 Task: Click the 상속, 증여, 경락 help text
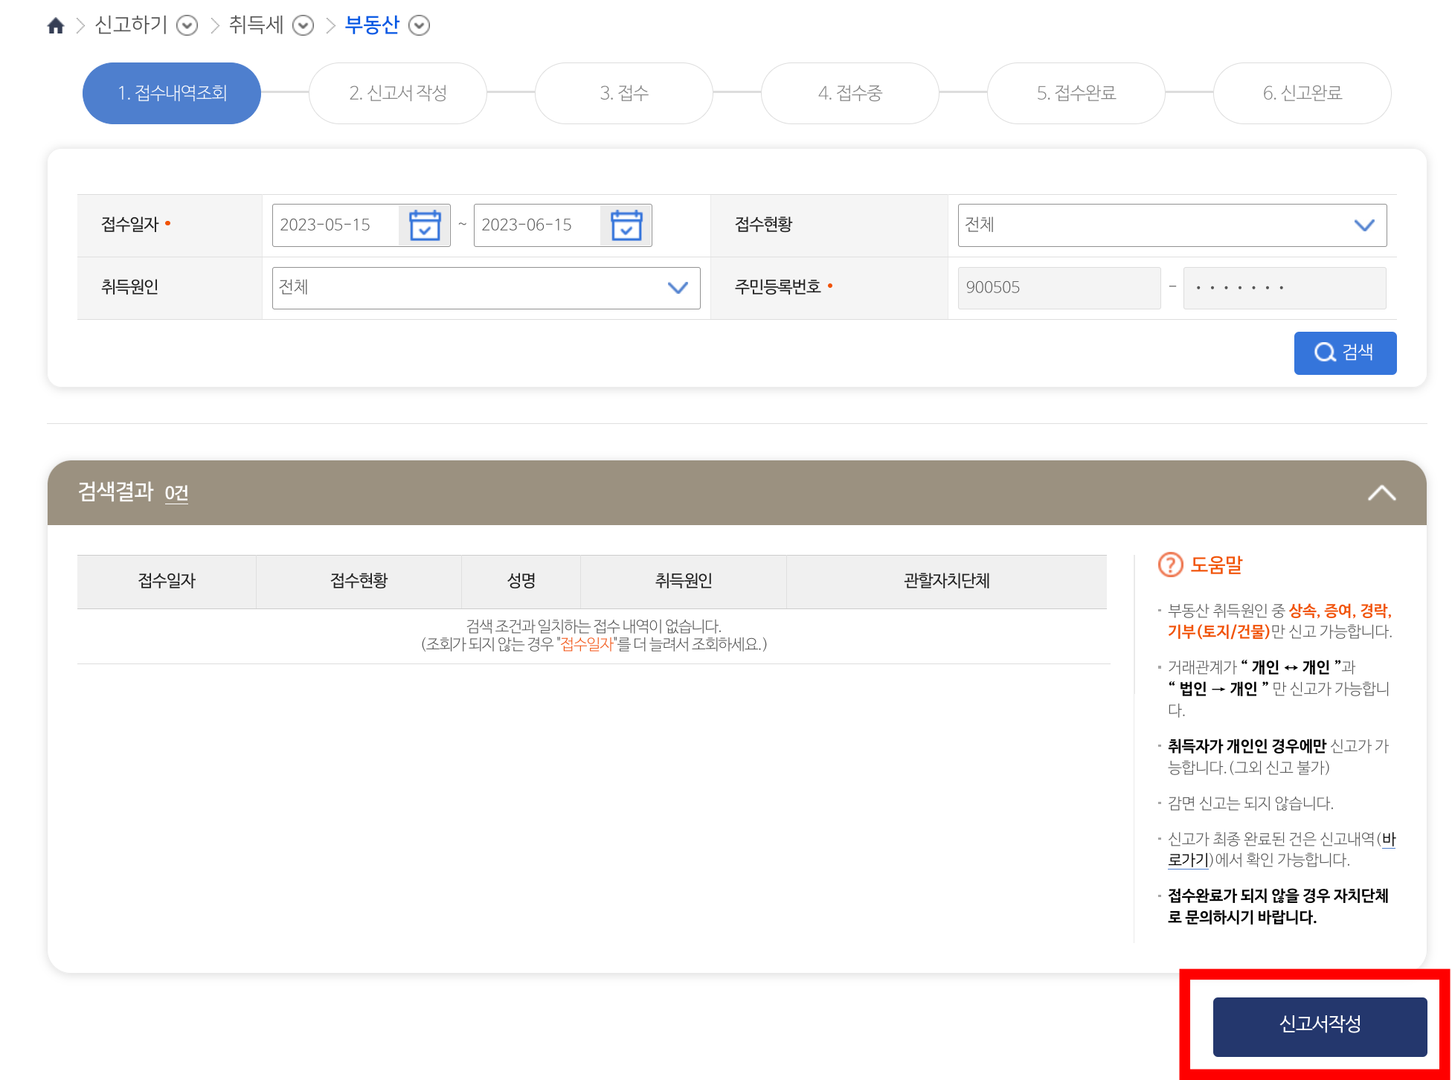pyautogui.click(x=1340, y=611)
